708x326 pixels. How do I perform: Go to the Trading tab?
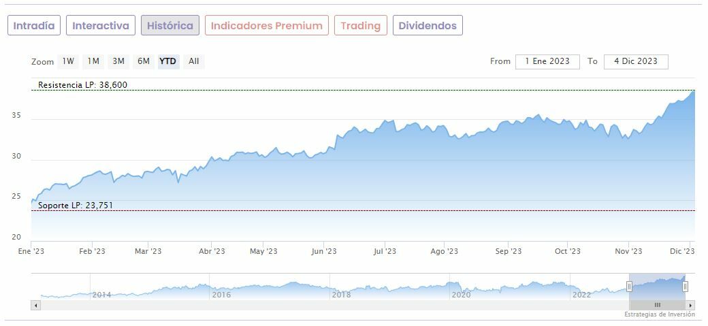tap(361, 26)
